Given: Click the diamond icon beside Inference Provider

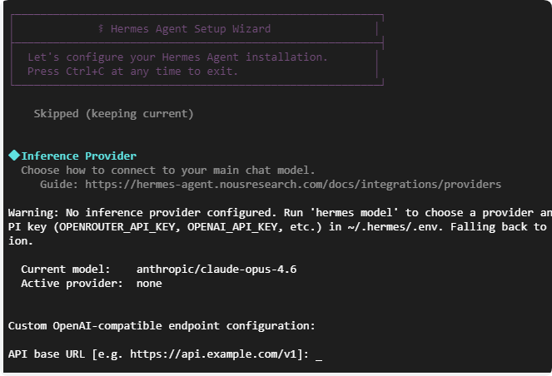Looking at the screenshot, I should pyautogui.click(x=14, y=156).
